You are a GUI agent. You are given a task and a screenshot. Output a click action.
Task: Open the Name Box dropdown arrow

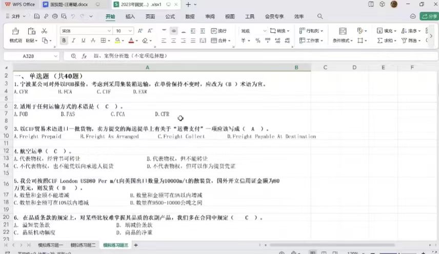coord(55,56)
